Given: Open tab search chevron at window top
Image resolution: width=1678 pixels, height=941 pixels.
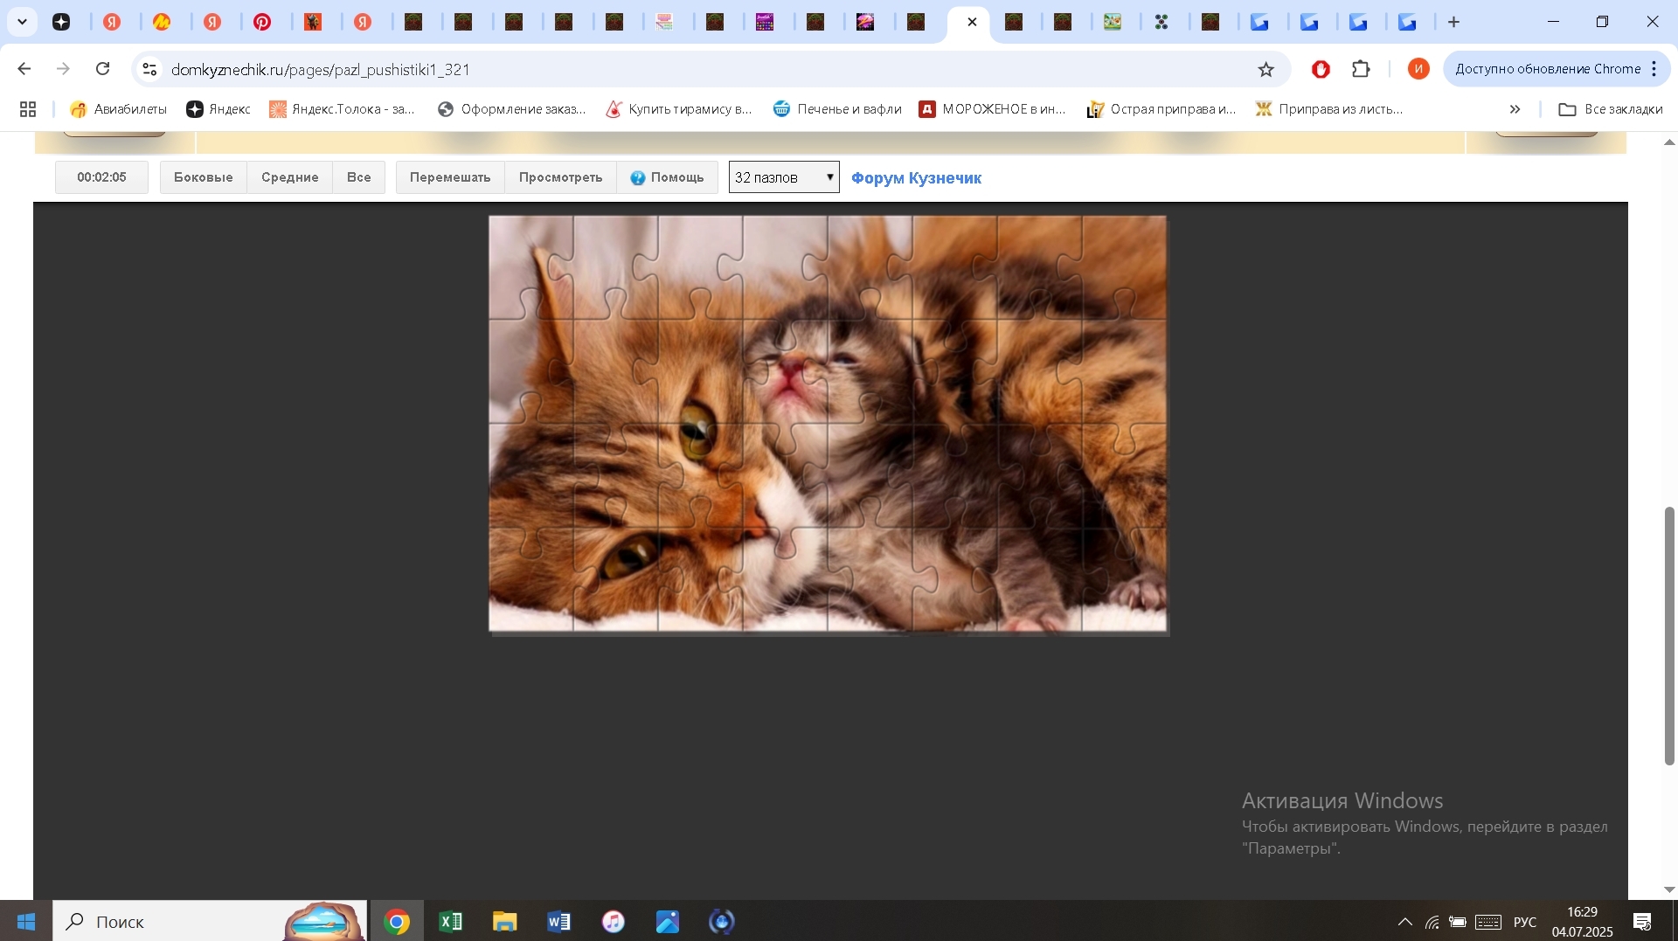Looking at the screenshot, I should pos(22,22).
